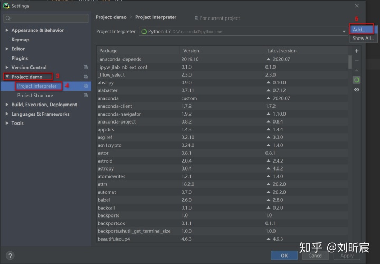
Task: Open the Project Interpreter dropdown arrow
Action: 344,32
